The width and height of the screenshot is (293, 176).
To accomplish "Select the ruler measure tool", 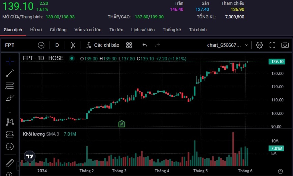I will (10, 163).
